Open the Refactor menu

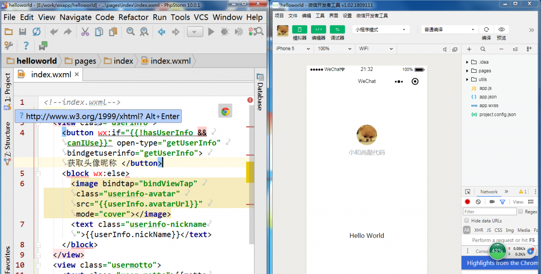pyautogui.click(x=134, y=17)
